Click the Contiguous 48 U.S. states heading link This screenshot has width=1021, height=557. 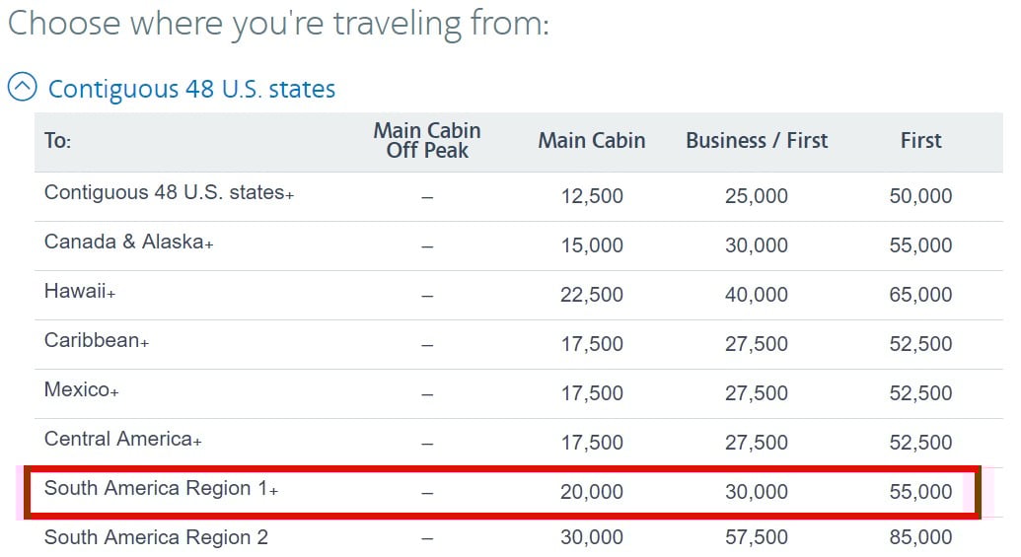point(192,89)
